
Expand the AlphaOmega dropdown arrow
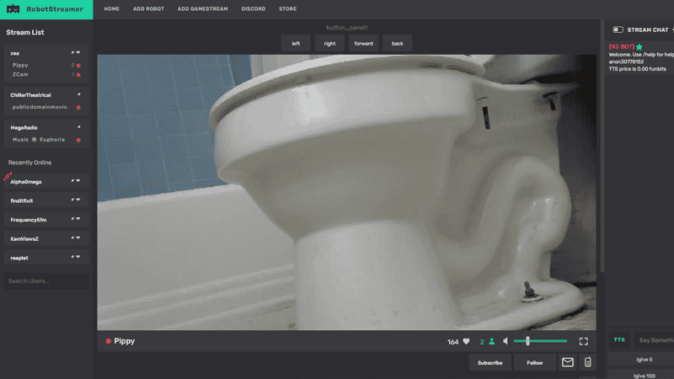[x=78, y=181]
